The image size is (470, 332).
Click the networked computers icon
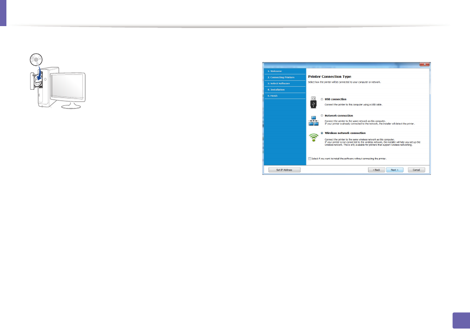[313, 121]
